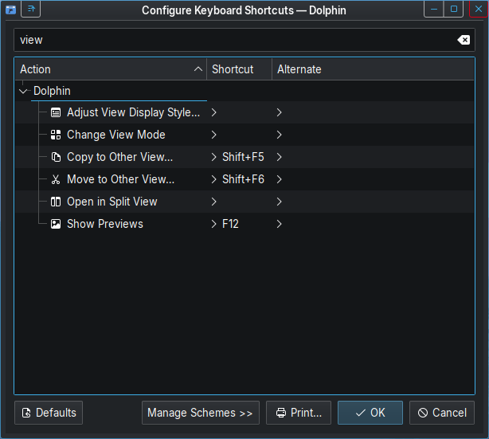
Task: Click the Adjust View Display Style icon
Action: pyautogui.click(x=56, y=112)
